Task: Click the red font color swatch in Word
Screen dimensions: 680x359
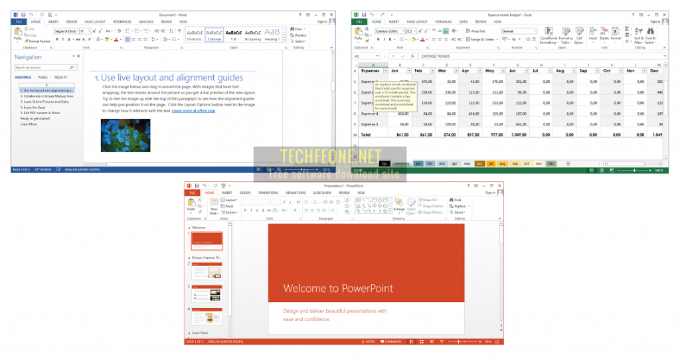Action: tap(116, 39)
